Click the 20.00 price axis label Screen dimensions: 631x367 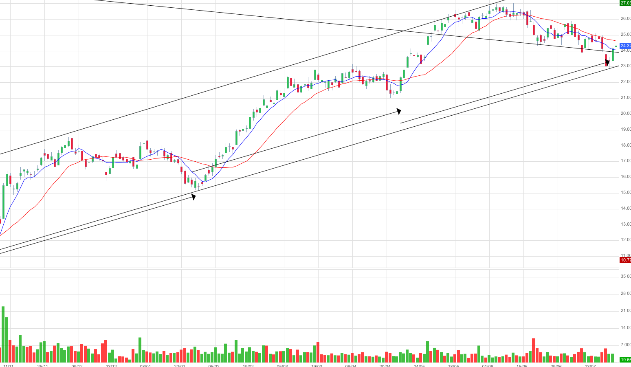coord(626,114)
